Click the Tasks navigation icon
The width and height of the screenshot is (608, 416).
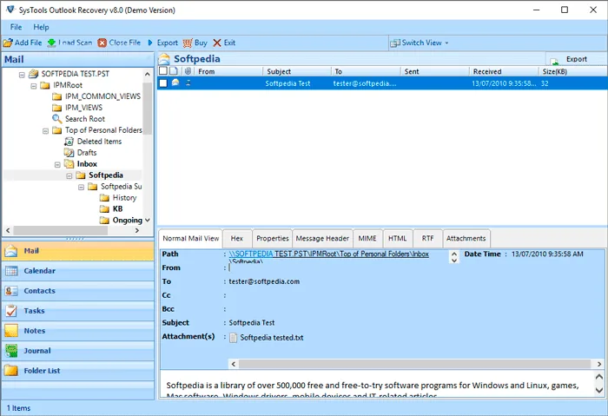[10, 311]
